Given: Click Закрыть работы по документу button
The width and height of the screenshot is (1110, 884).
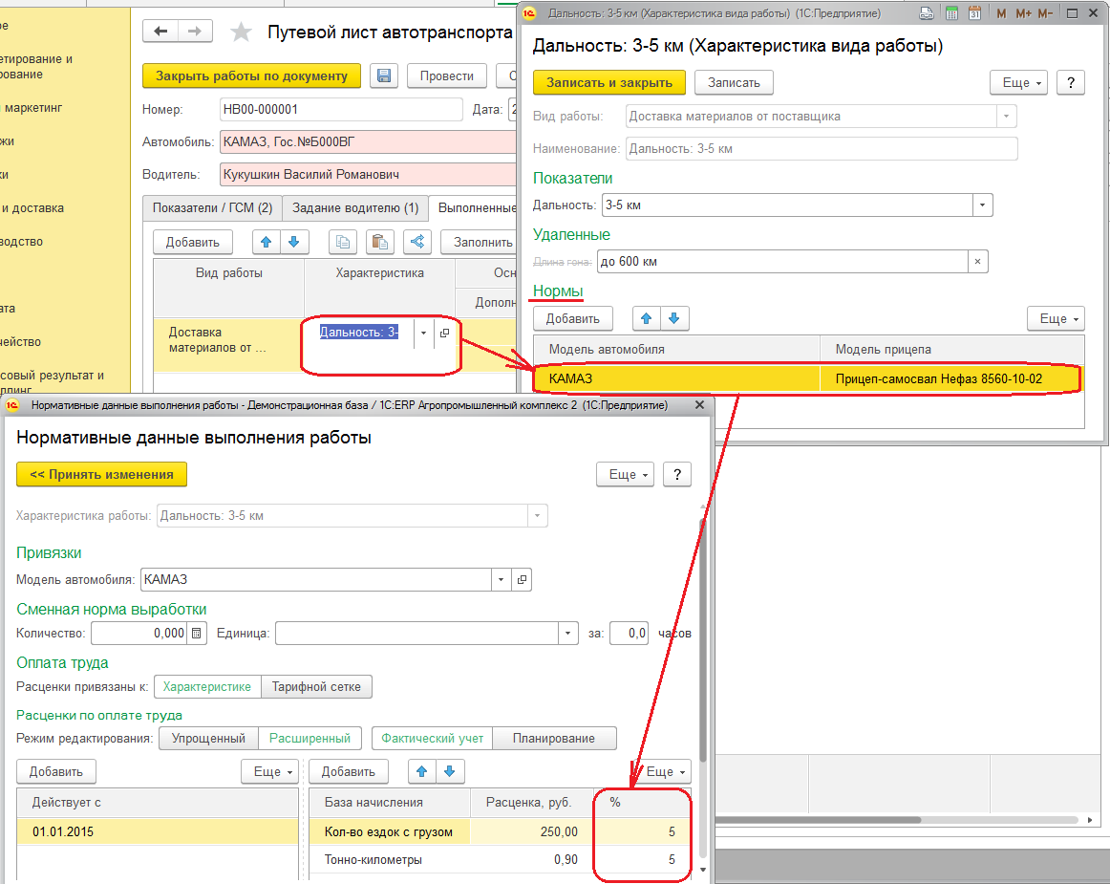Looking at the screenshot, I should click(251, 75).
